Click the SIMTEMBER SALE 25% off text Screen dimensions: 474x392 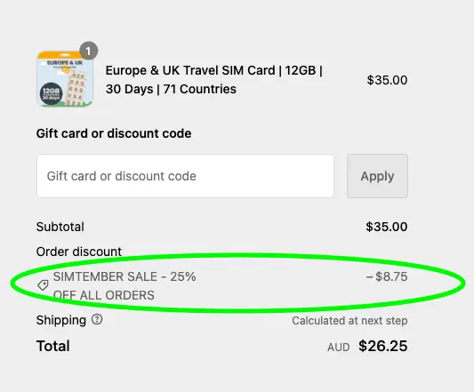coord(125,285)
